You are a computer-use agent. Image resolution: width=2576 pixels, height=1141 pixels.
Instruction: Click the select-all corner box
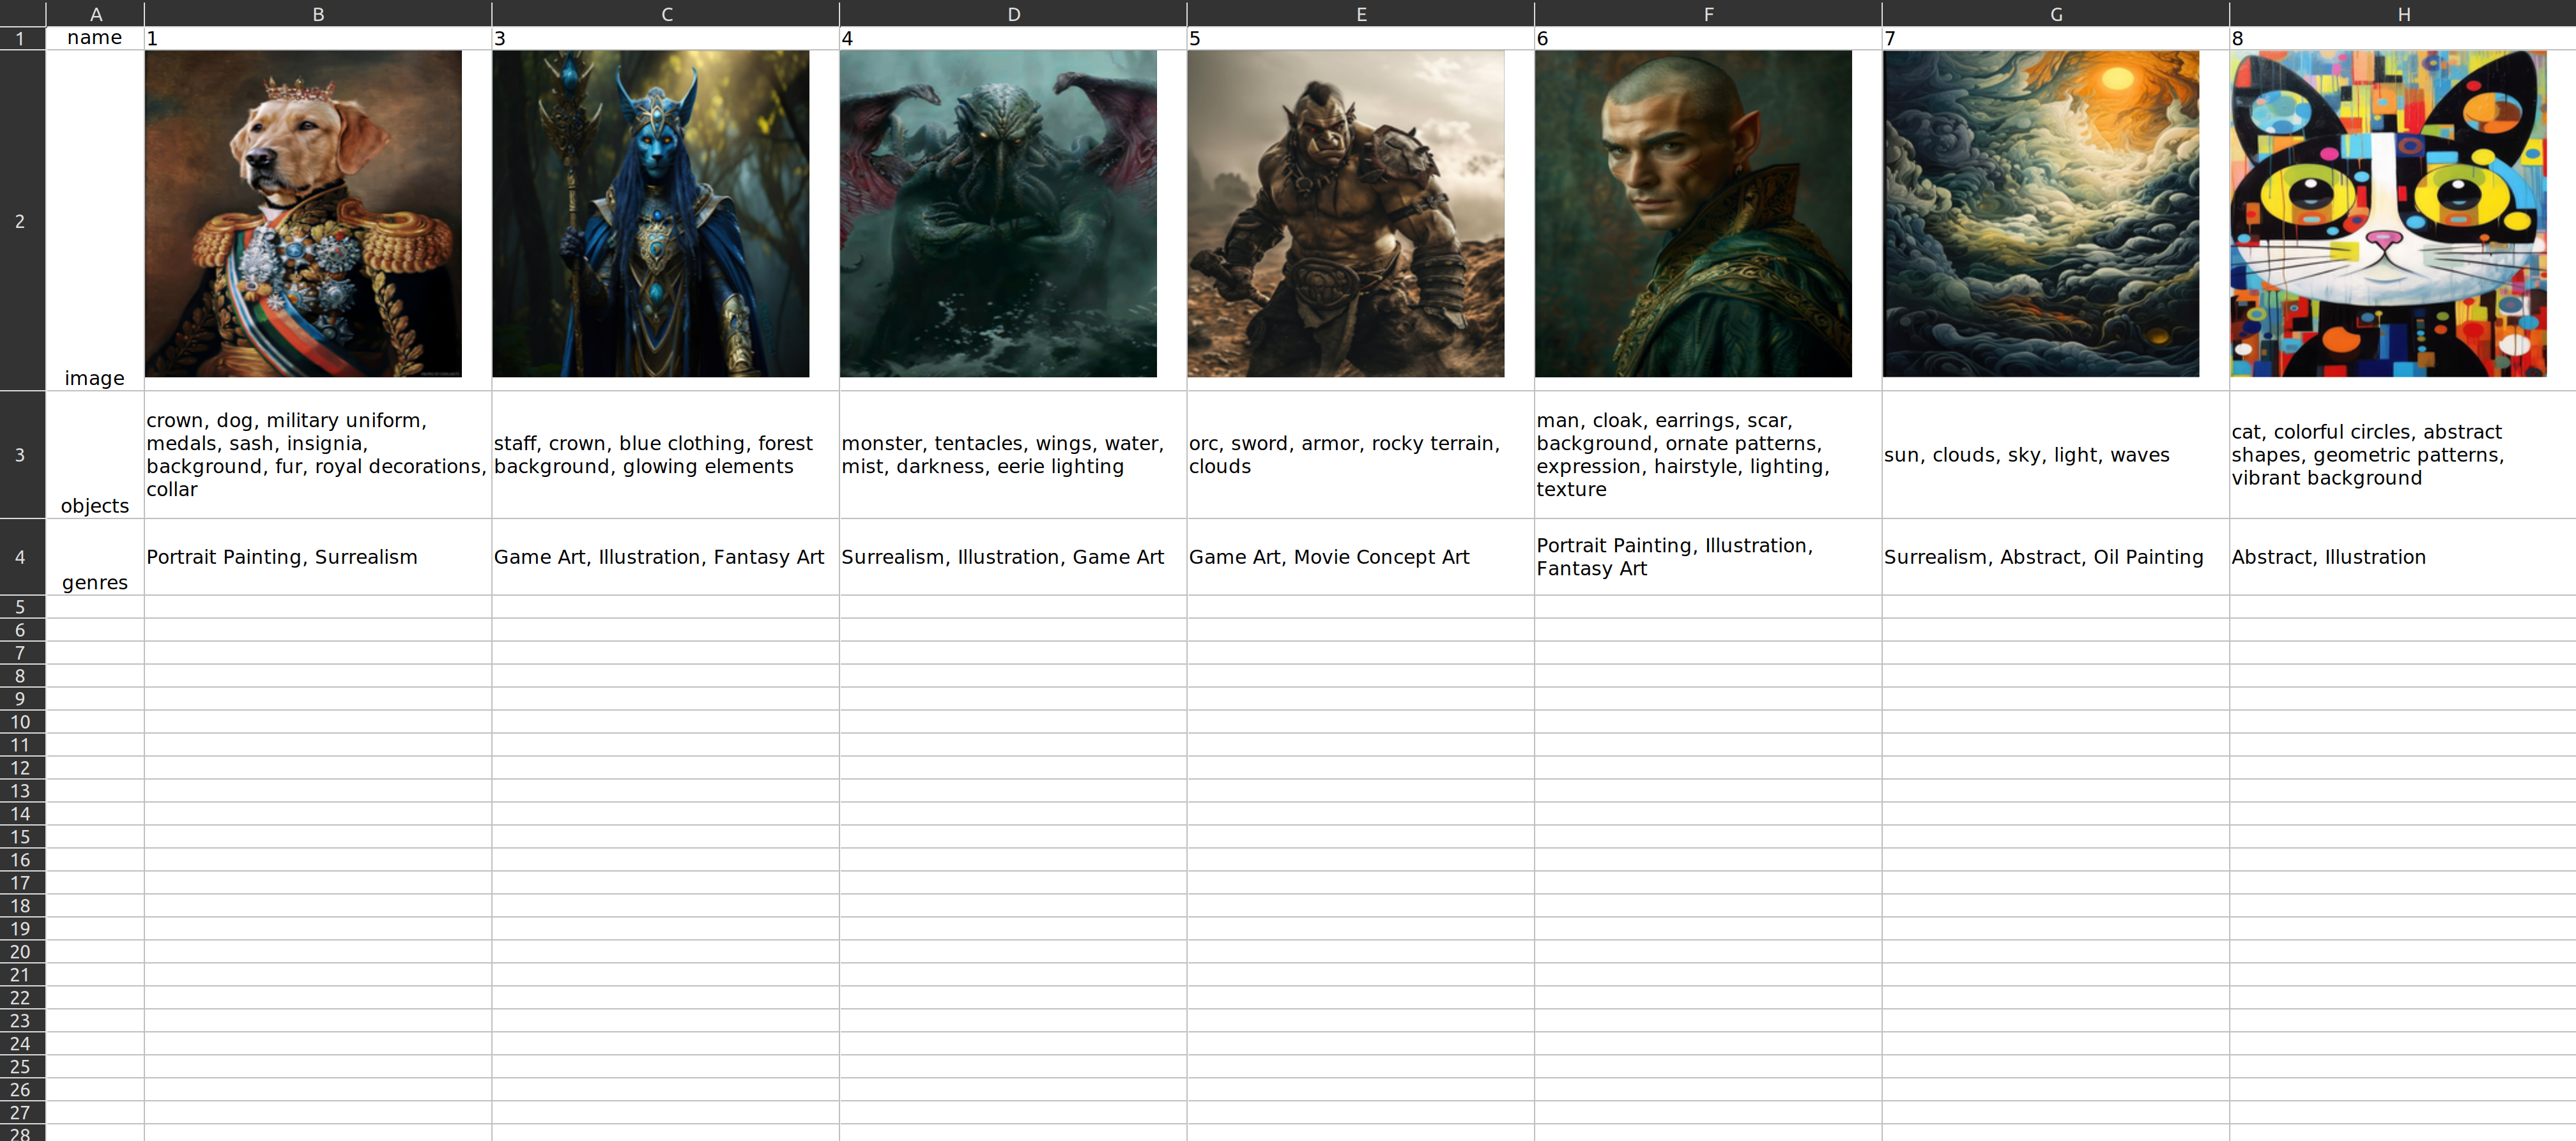tap(21, 14)
